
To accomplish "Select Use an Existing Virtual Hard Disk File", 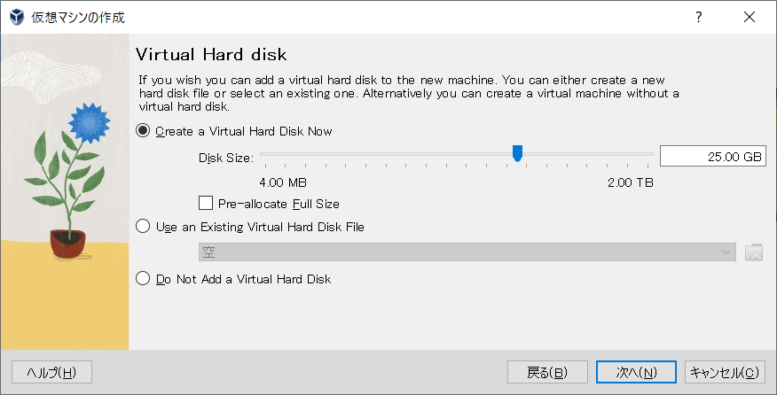I will (144, 227).
